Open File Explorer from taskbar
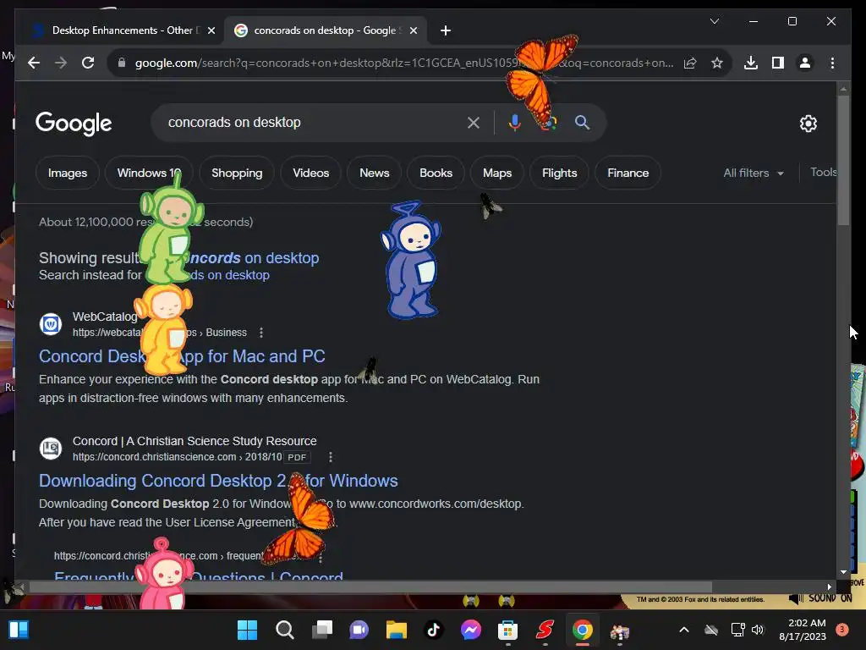The height and width of the screenshot is (650, 866). click(396, 630)
